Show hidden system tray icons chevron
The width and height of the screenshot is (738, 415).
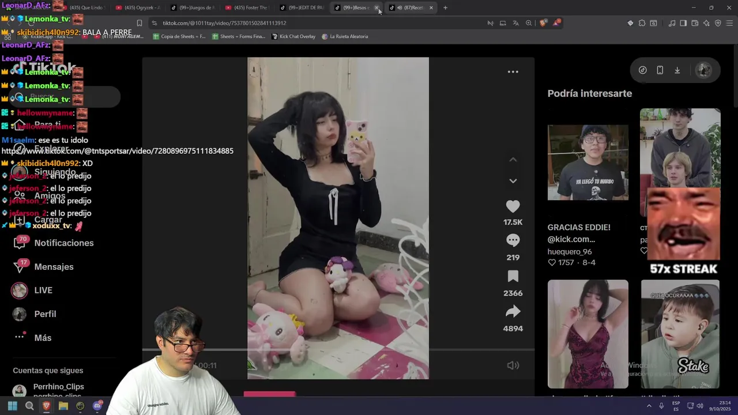[x=649, y=406]
